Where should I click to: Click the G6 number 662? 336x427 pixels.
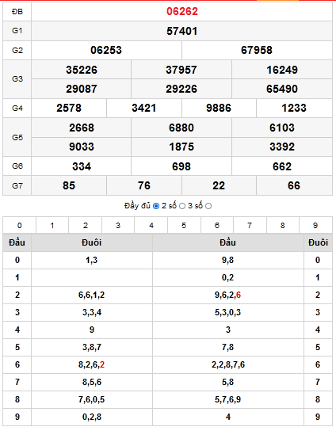(x=282, y=166)
